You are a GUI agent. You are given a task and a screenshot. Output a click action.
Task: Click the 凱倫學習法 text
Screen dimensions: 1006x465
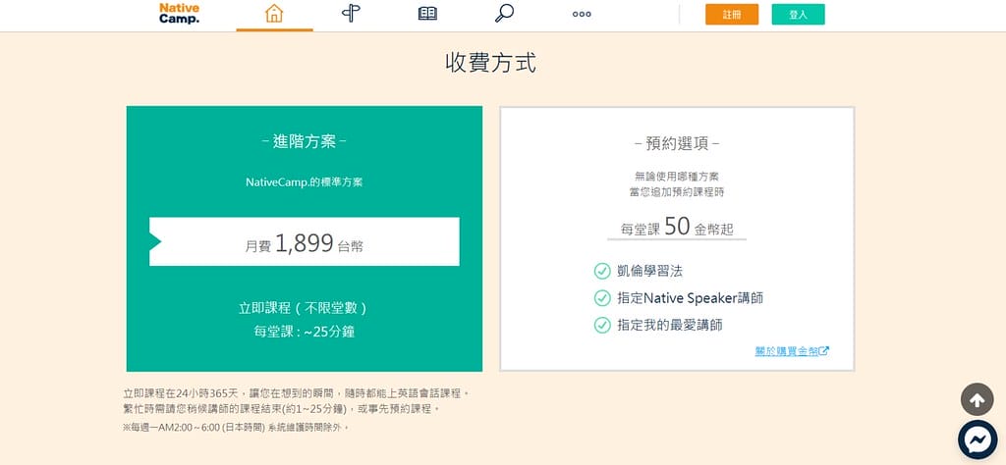pos(650,271)
